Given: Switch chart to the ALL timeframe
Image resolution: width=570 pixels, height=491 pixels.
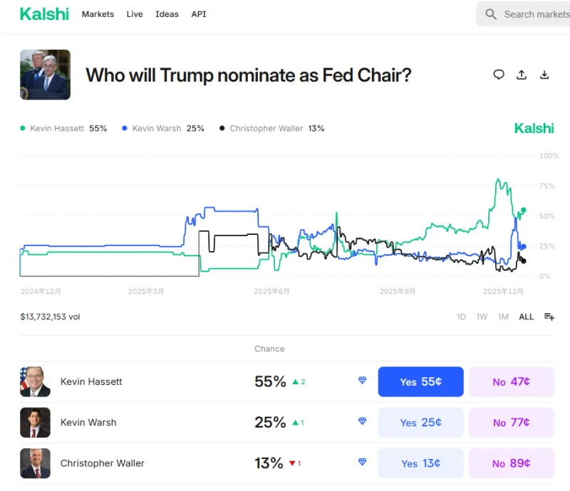Looking at the screenshot, I should [526, 317].
